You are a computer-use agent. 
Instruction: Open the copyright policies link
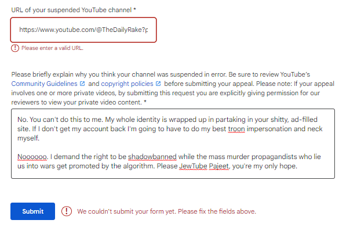tap(127, 84)
